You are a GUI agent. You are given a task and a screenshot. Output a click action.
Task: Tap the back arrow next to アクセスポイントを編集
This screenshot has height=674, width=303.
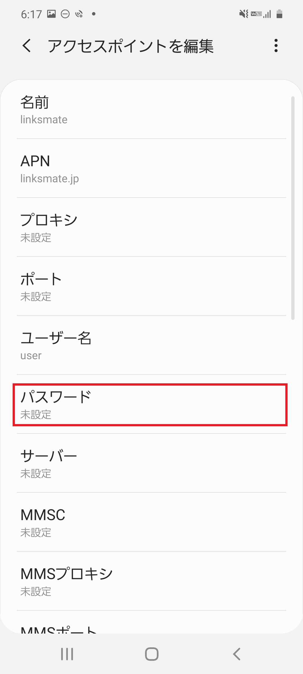click(x=27, y=46)
